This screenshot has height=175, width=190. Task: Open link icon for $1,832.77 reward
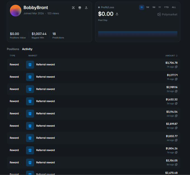click(x=176, y=140)
